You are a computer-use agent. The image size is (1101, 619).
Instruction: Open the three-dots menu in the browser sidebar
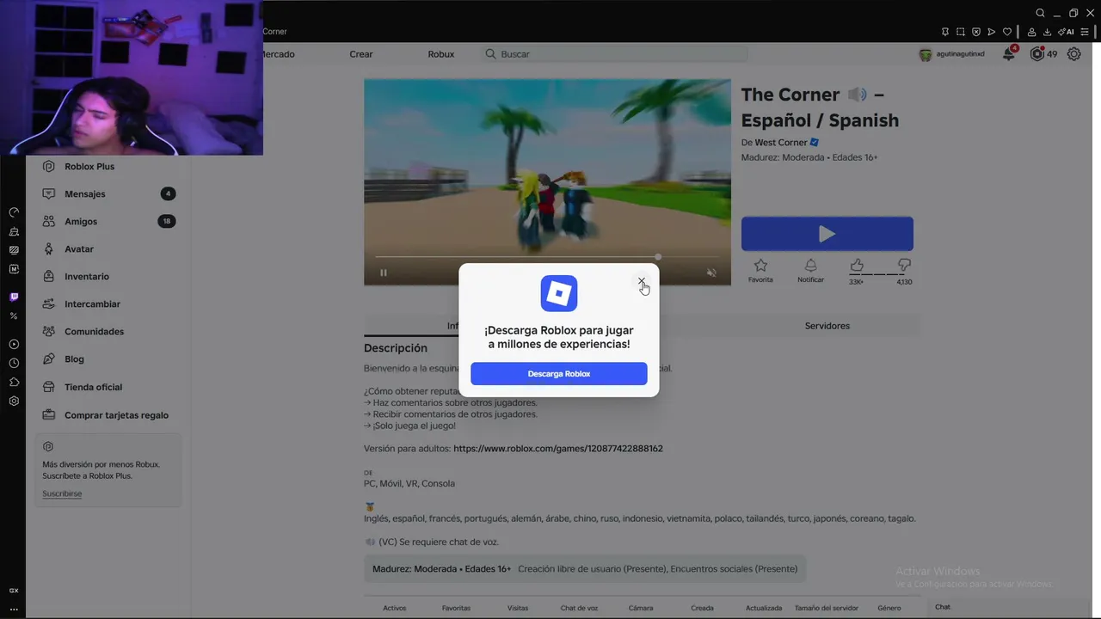(x=14, y=609)
